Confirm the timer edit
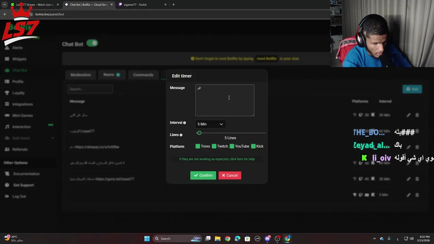434x244 pixels. (x=203, y=176)
